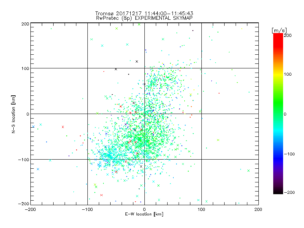Click the 'N-S location [km]' axis label
The width and height of the screenshot is (304, 228).
pyautogui.click(x=13, y=114)
